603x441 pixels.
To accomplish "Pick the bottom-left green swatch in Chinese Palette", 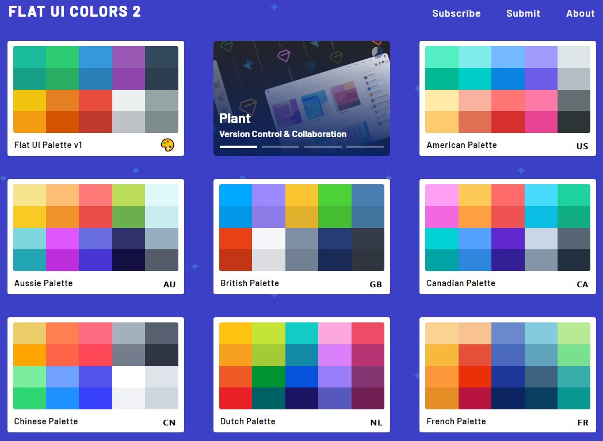I will pos(29,398).
